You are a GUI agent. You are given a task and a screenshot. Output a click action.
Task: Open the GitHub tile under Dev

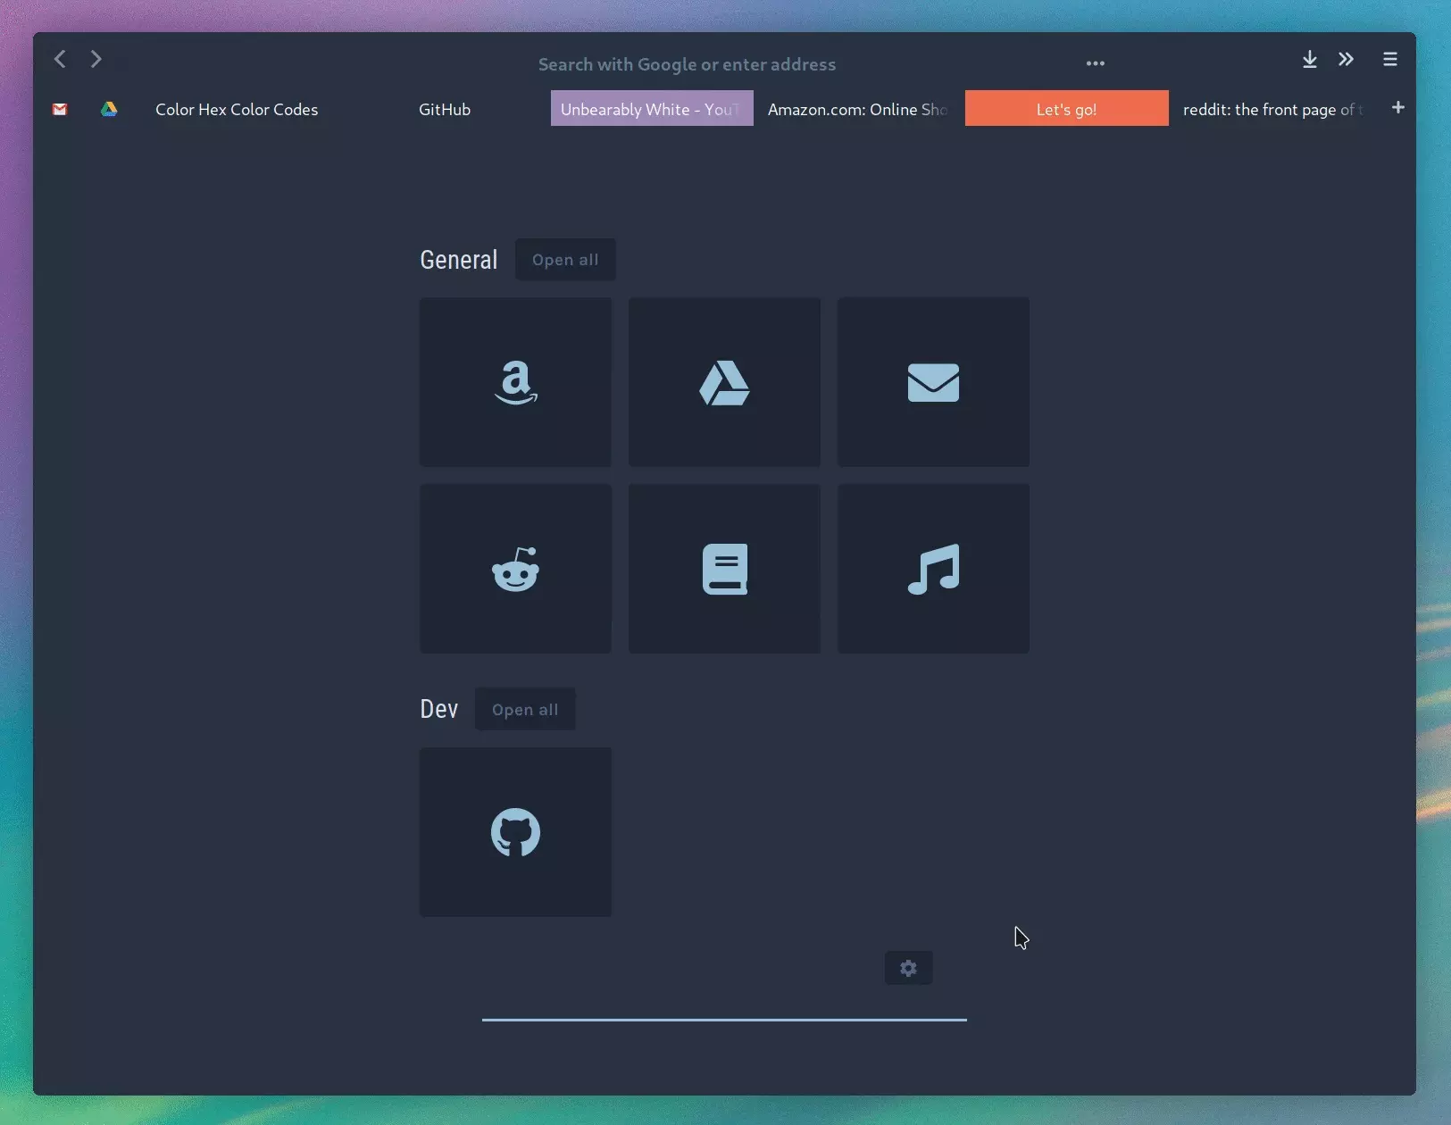click(x=514, y=832)
